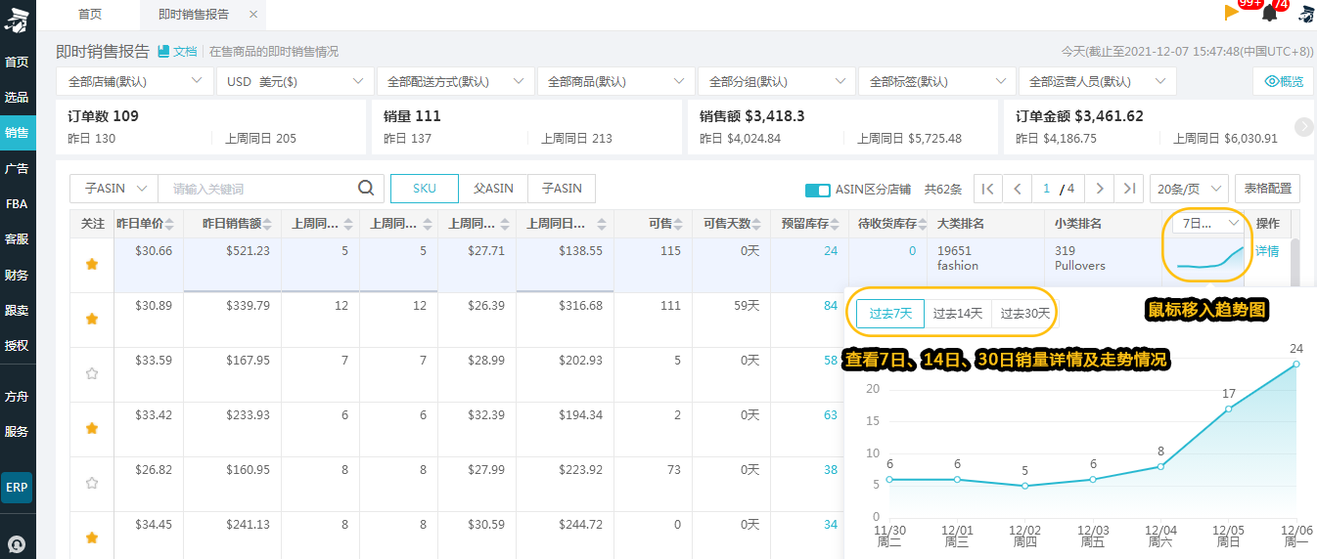Screen dimensions: 1317x559
Task: Open the 全部商品(默认) dropdown
Action: (x=616, y=81)
